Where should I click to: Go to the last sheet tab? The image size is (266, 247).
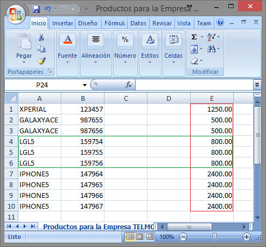pos(33,227)
